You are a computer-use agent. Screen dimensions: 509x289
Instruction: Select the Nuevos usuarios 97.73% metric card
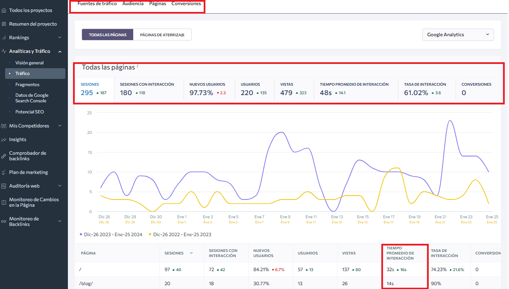pyautogui.click(x=209, y=90)
